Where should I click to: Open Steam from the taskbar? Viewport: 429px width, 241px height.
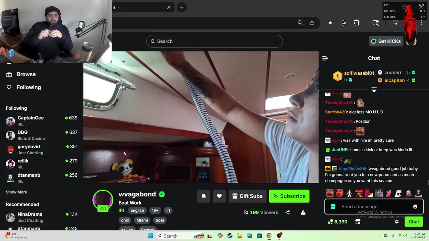(x=230, y=236)
